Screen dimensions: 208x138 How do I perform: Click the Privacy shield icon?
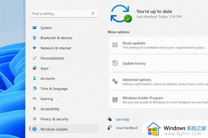[34, 119]
